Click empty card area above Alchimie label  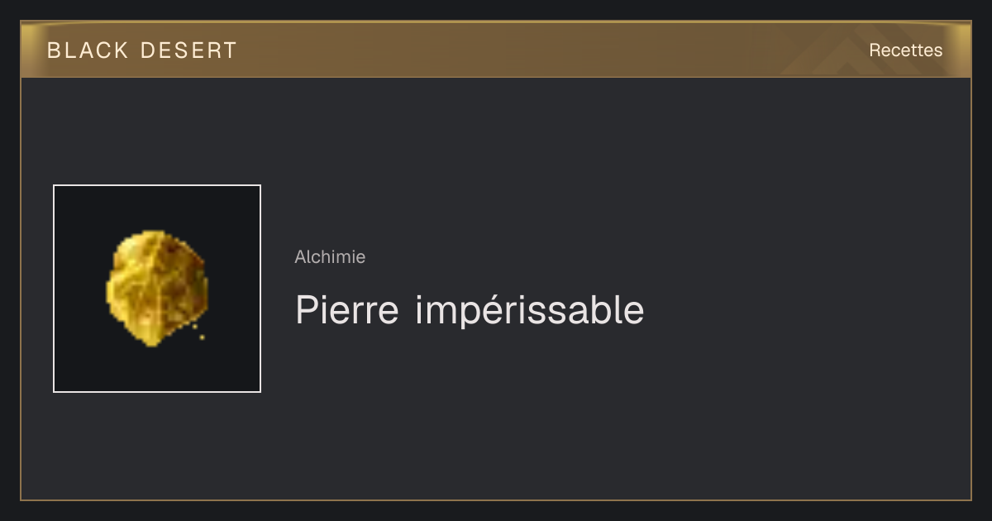pos(496,165)
